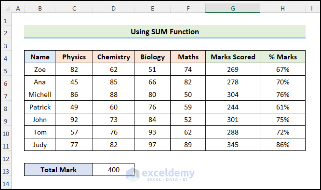Select Patrick's Chemistry score 60
This screenshot has width=321, height=190.
(x=113, y=107)
